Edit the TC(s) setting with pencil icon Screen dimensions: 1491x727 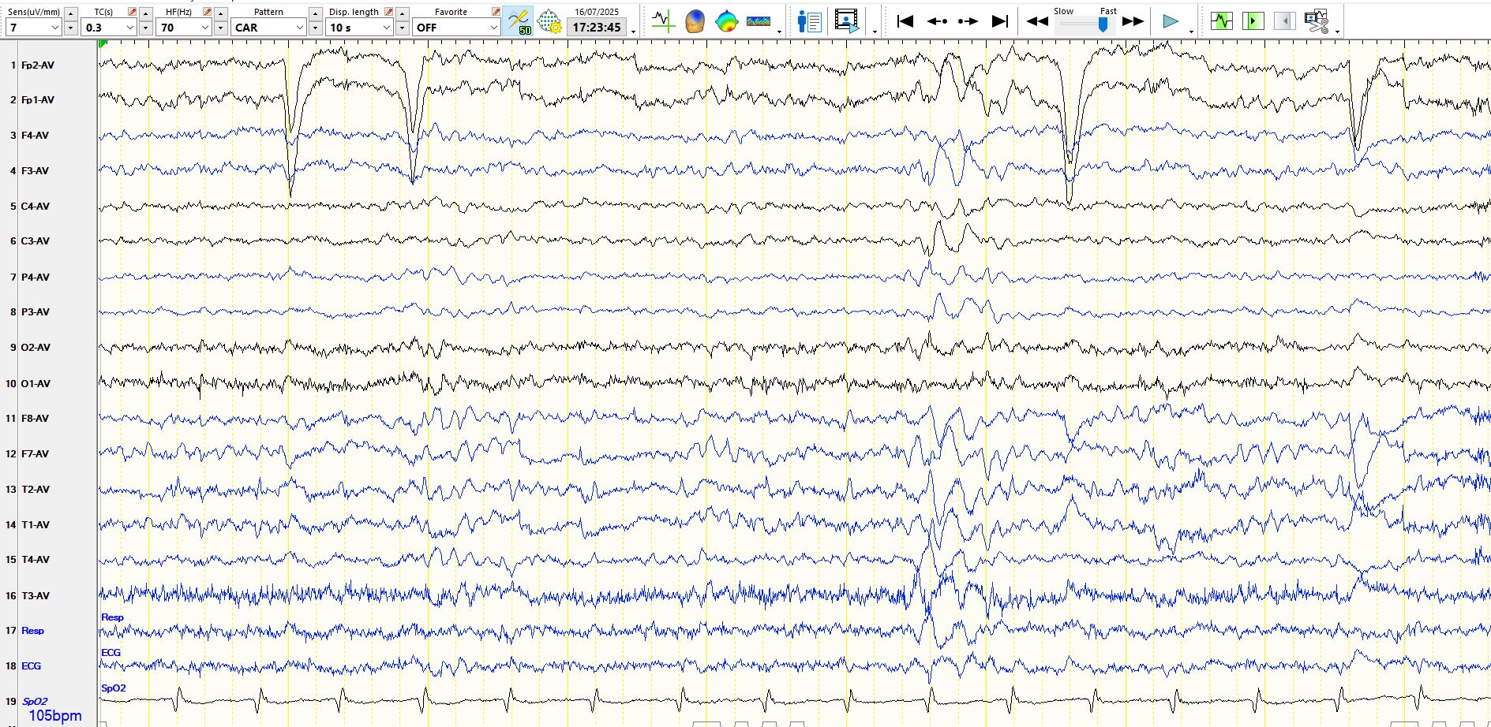(x=132, y=12)
